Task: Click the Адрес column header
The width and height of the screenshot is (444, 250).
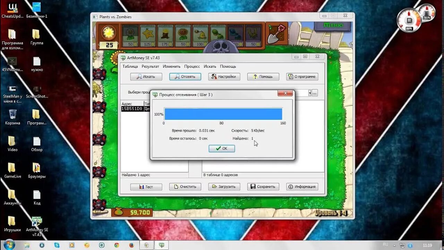Action: tap(132, 103)
